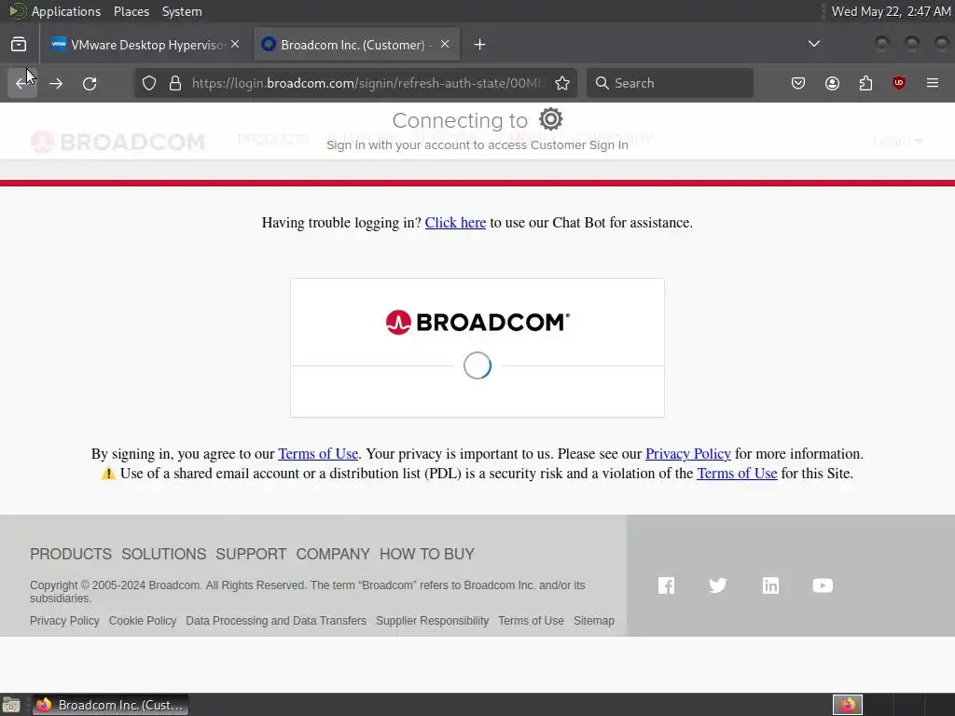Viewport: 955px width, 716px height.
Task: Open the Firefox hamburger menu
Action: pos(933,83)
